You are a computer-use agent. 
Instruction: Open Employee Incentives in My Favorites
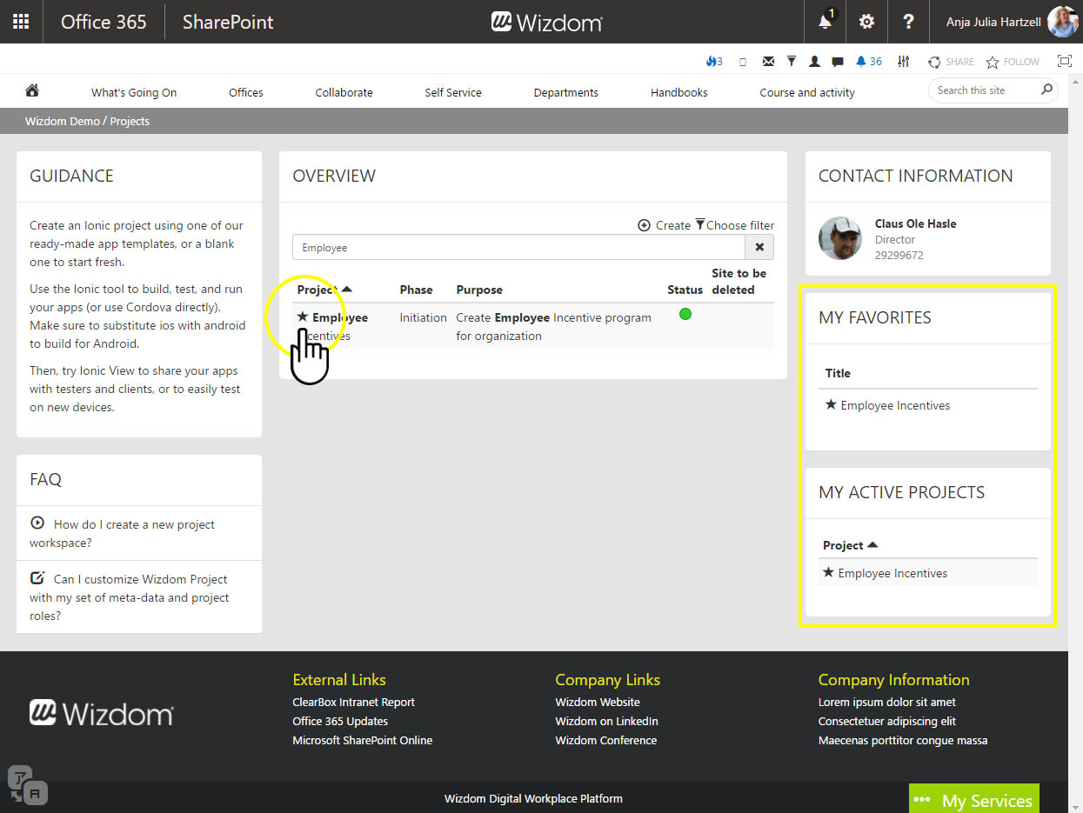pos(895,405)
